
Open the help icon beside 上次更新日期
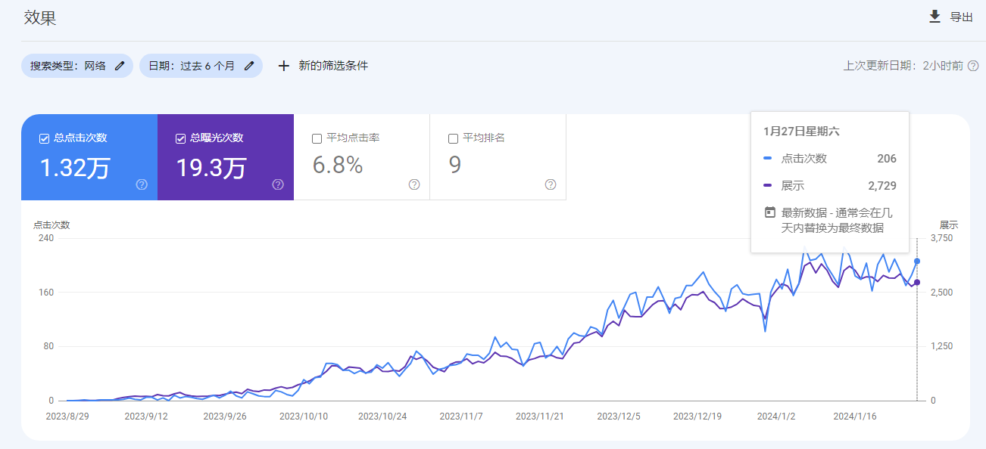point(973,66)
